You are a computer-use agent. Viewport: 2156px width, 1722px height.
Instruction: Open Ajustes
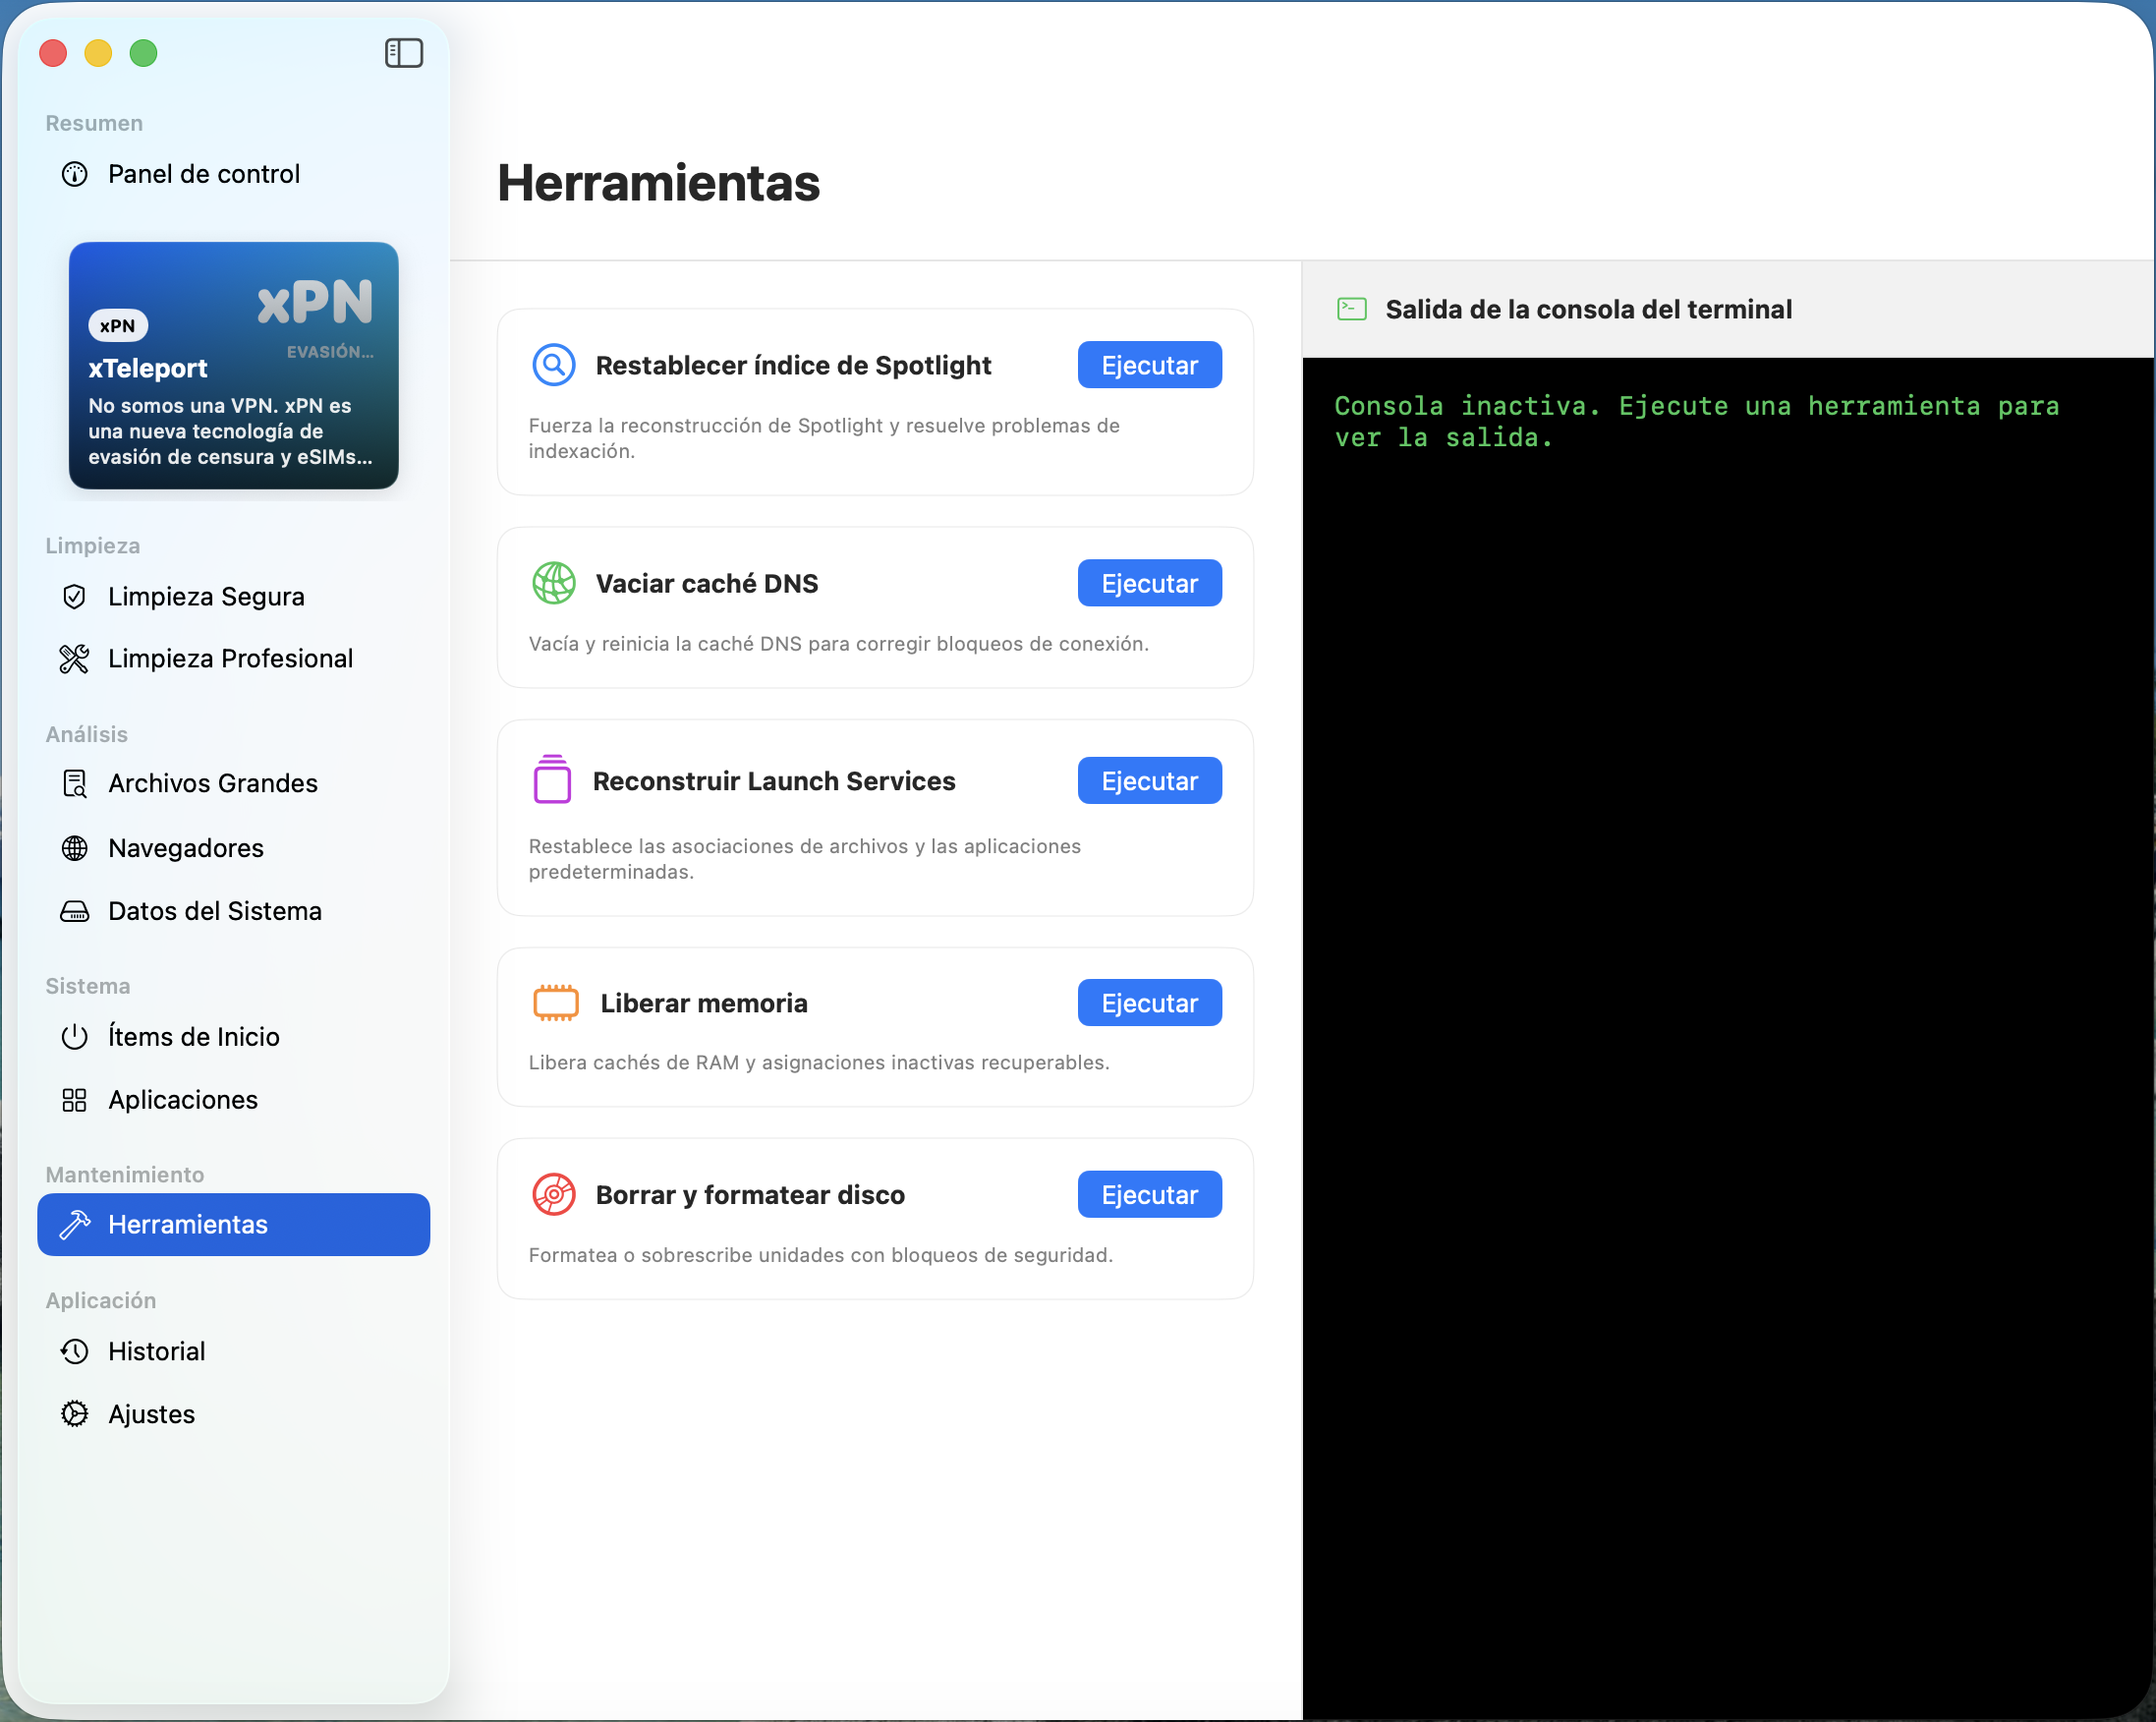point(234,1414)
